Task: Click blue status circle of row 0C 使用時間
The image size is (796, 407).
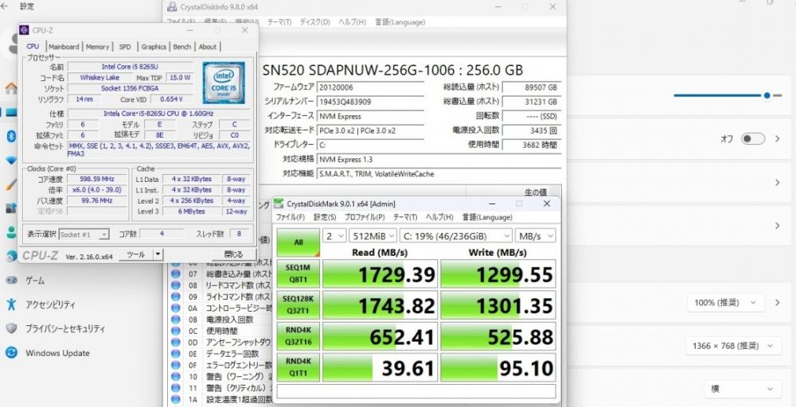Action: (x=176, y=331)
